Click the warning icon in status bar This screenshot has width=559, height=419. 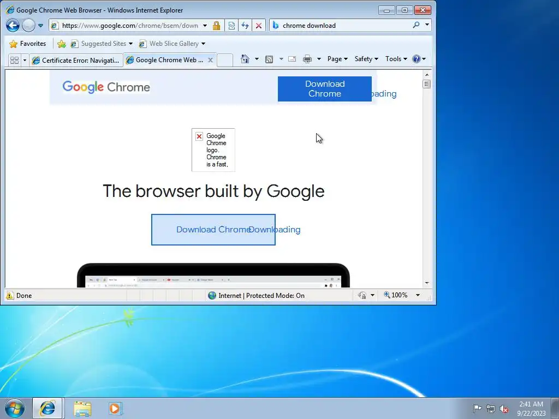10,295
